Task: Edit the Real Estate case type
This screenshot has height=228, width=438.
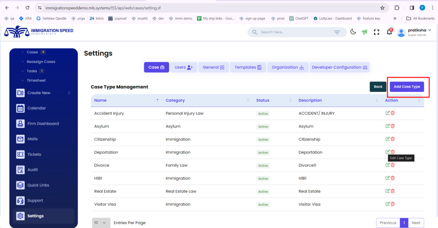Action: (x=388, y=191)
